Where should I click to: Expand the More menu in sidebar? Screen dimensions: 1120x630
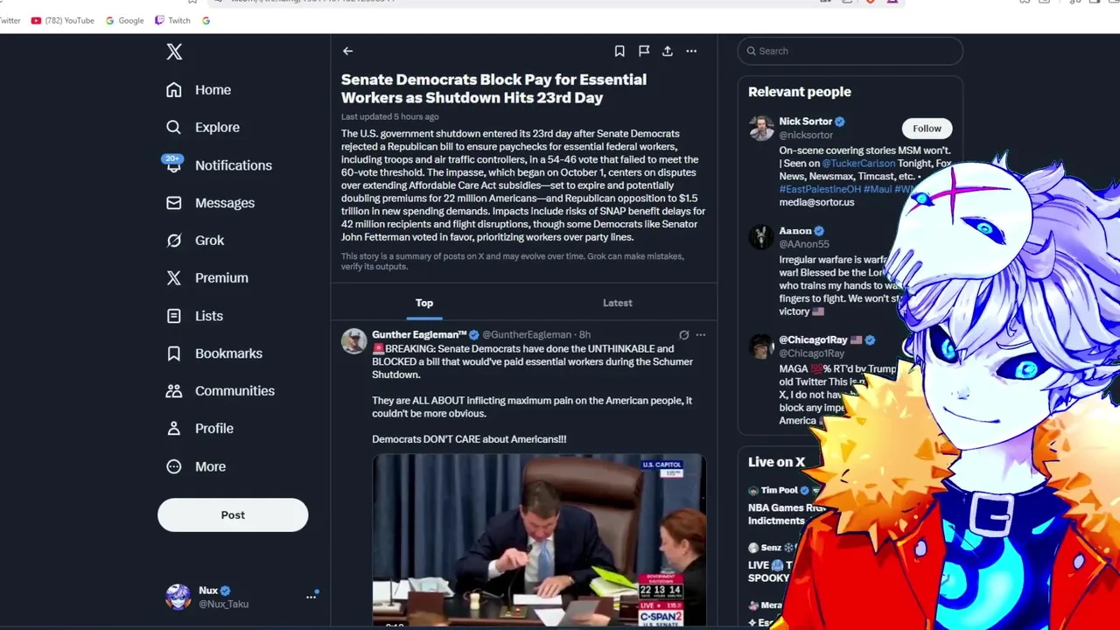coord(195,466)
